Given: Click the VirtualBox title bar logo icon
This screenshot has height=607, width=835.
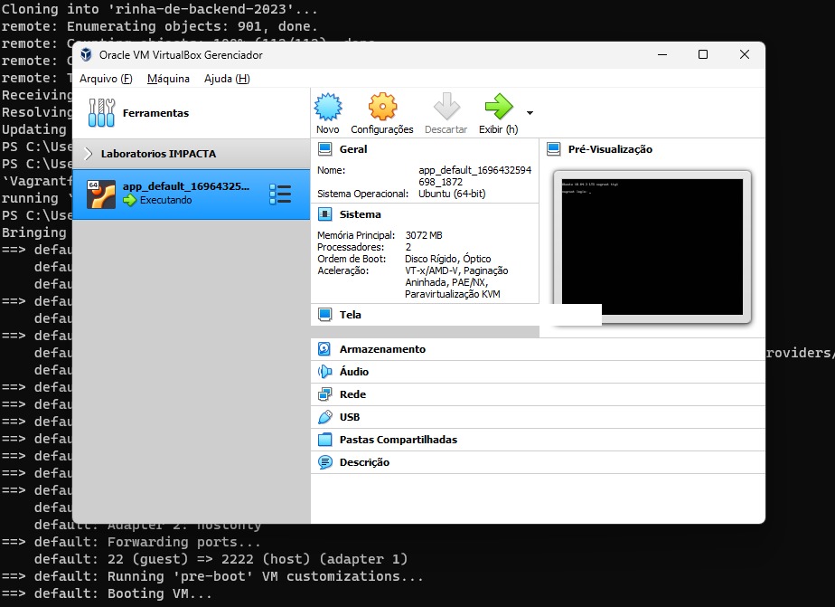Looking at the screenshot, I should tap(86, 54).
